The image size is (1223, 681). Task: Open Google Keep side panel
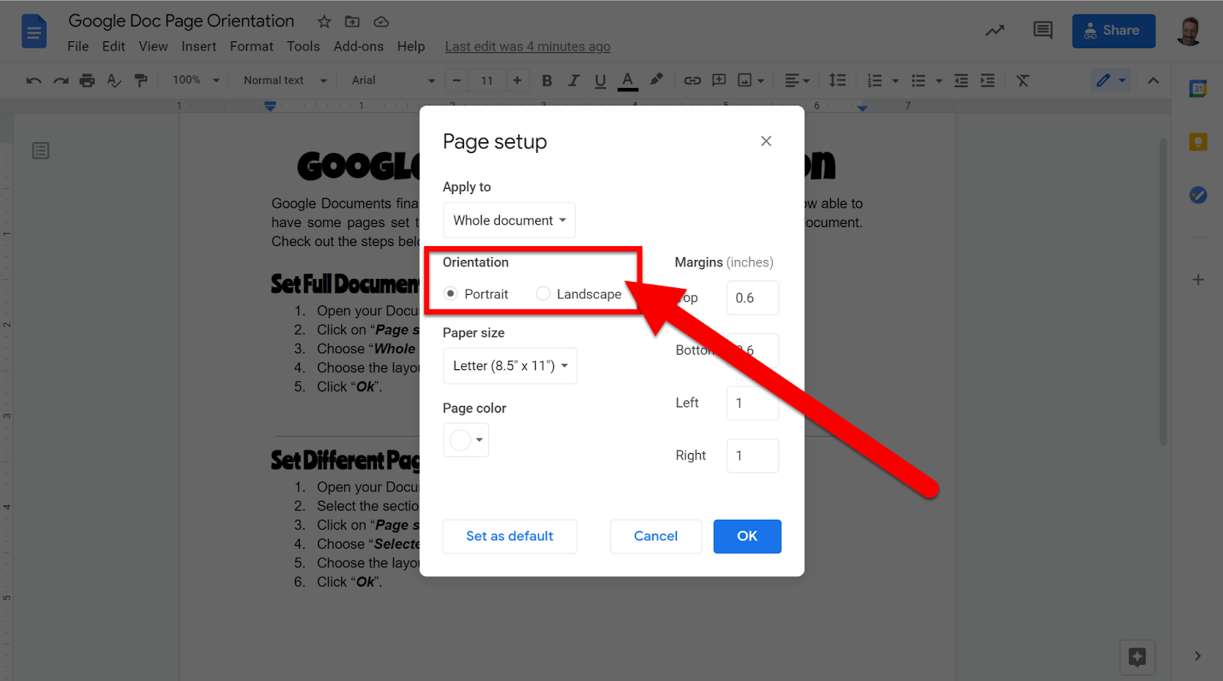(x=1198, y=142)
